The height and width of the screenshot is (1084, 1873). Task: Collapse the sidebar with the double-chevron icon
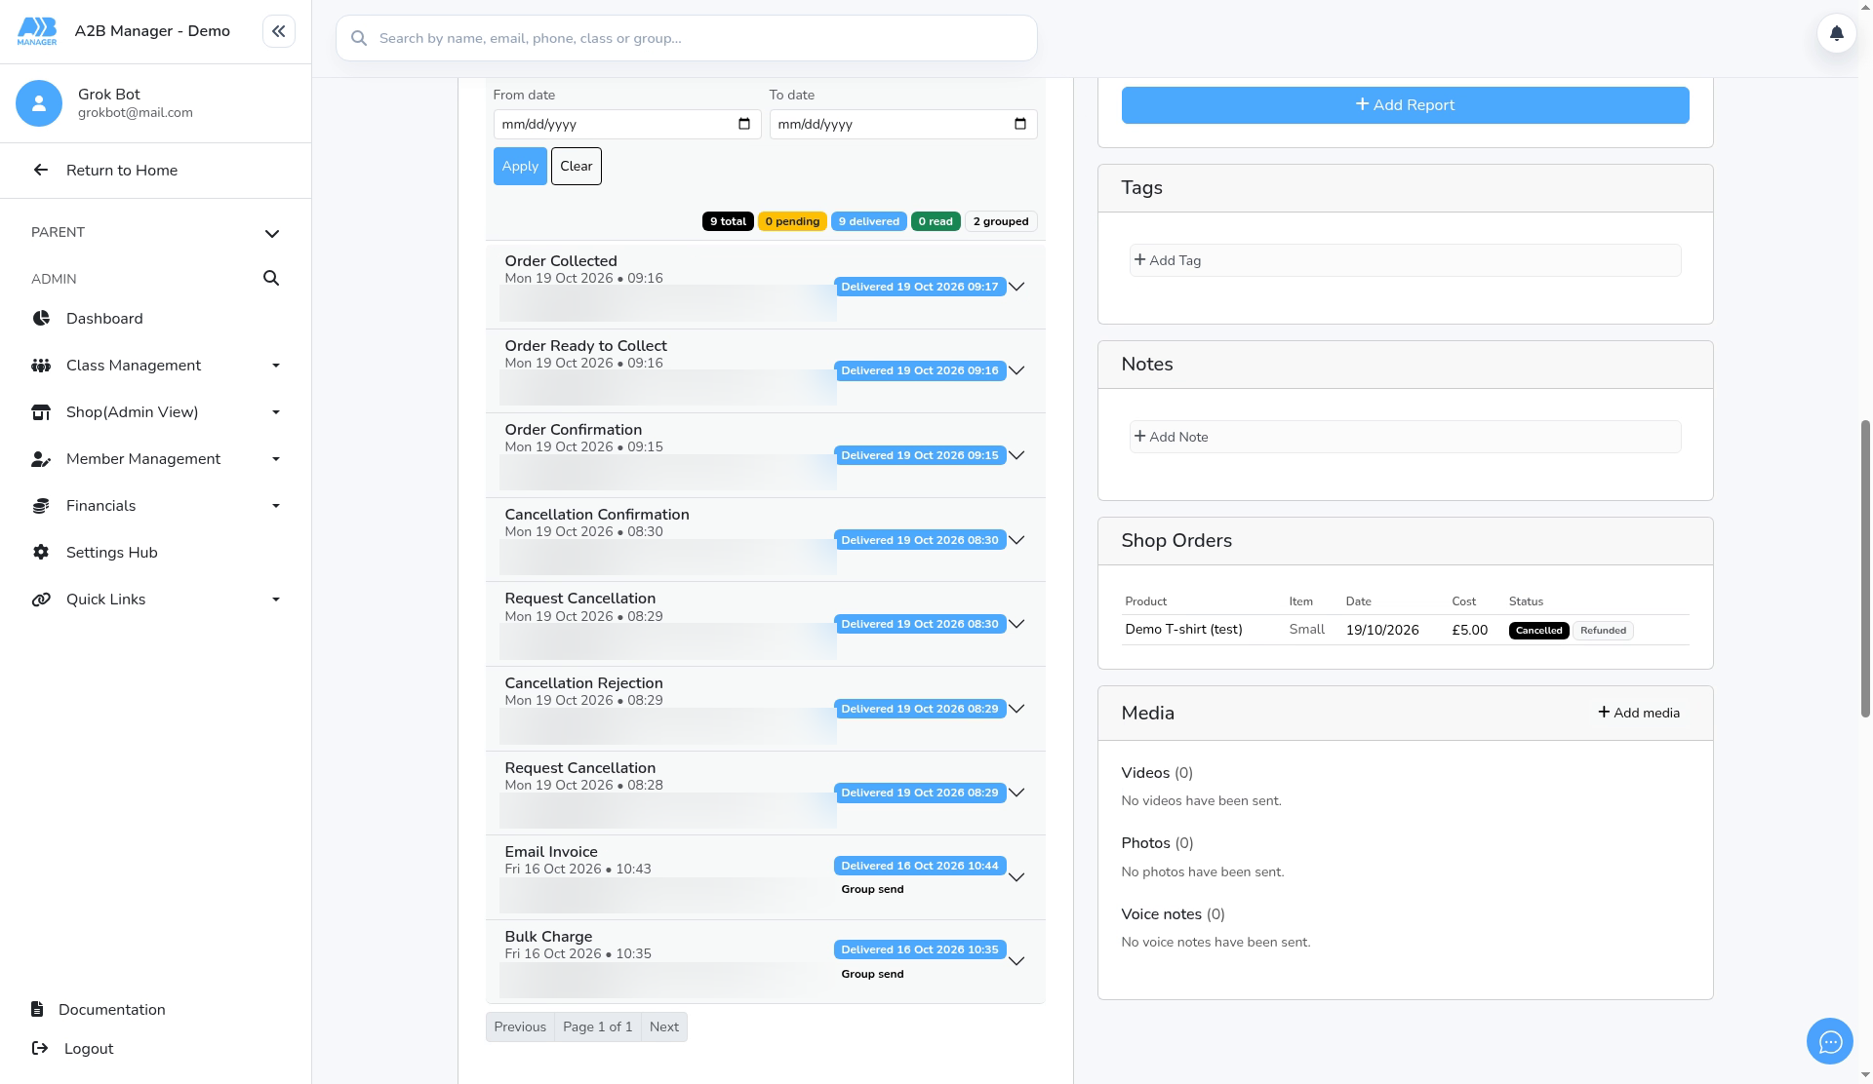pos(278,31)
